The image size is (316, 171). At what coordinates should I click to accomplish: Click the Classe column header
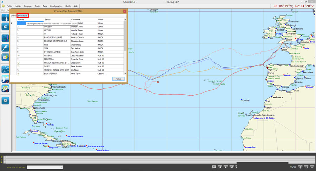coord(101,20)
